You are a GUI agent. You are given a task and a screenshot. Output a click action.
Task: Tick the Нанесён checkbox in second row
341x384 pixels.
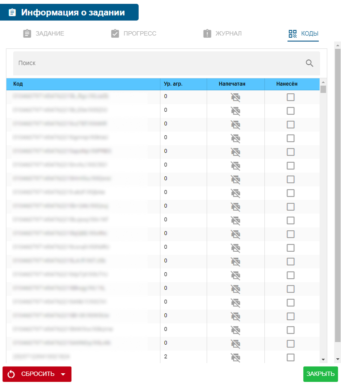coord(291,111)
